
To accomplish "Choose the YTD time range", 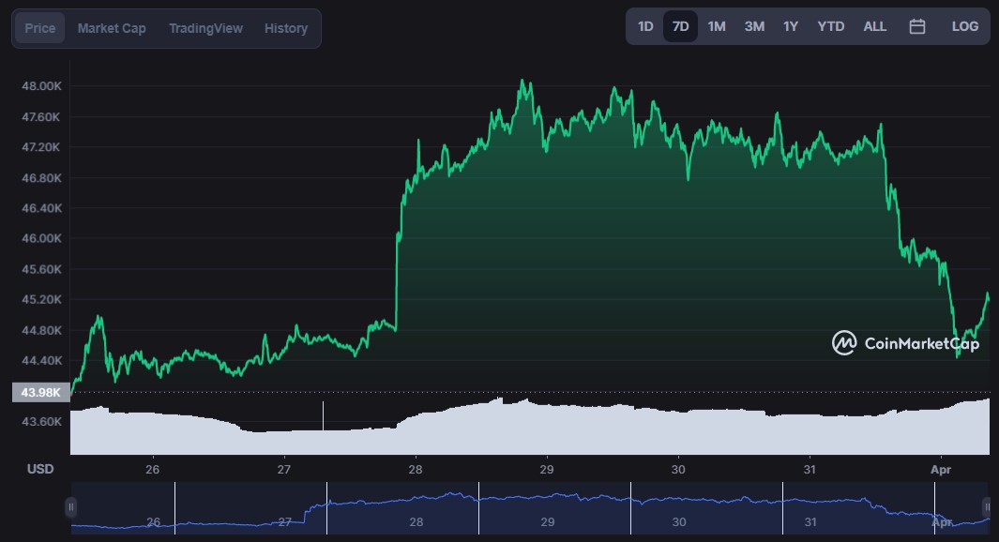I will [x=830, y=27].
